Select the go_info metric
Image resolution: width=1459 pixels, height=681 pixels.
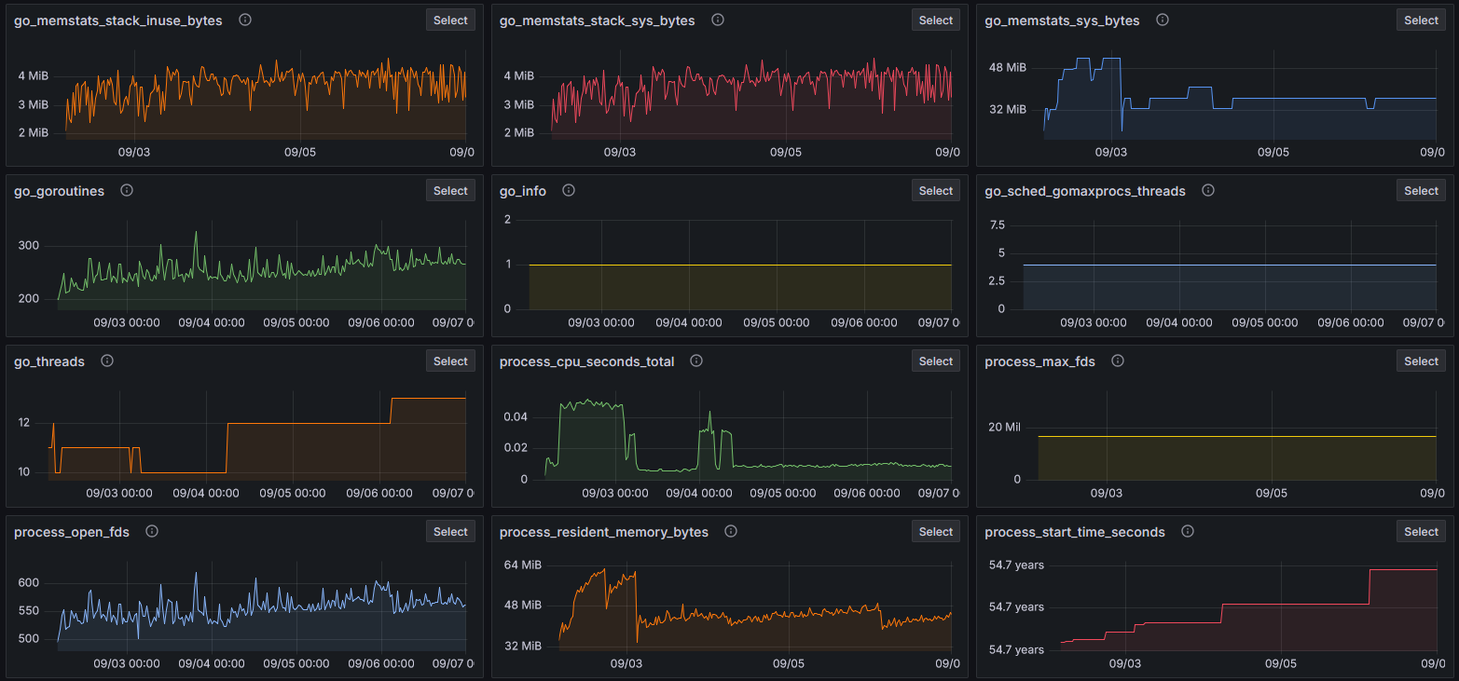click(x=936, y=190)
